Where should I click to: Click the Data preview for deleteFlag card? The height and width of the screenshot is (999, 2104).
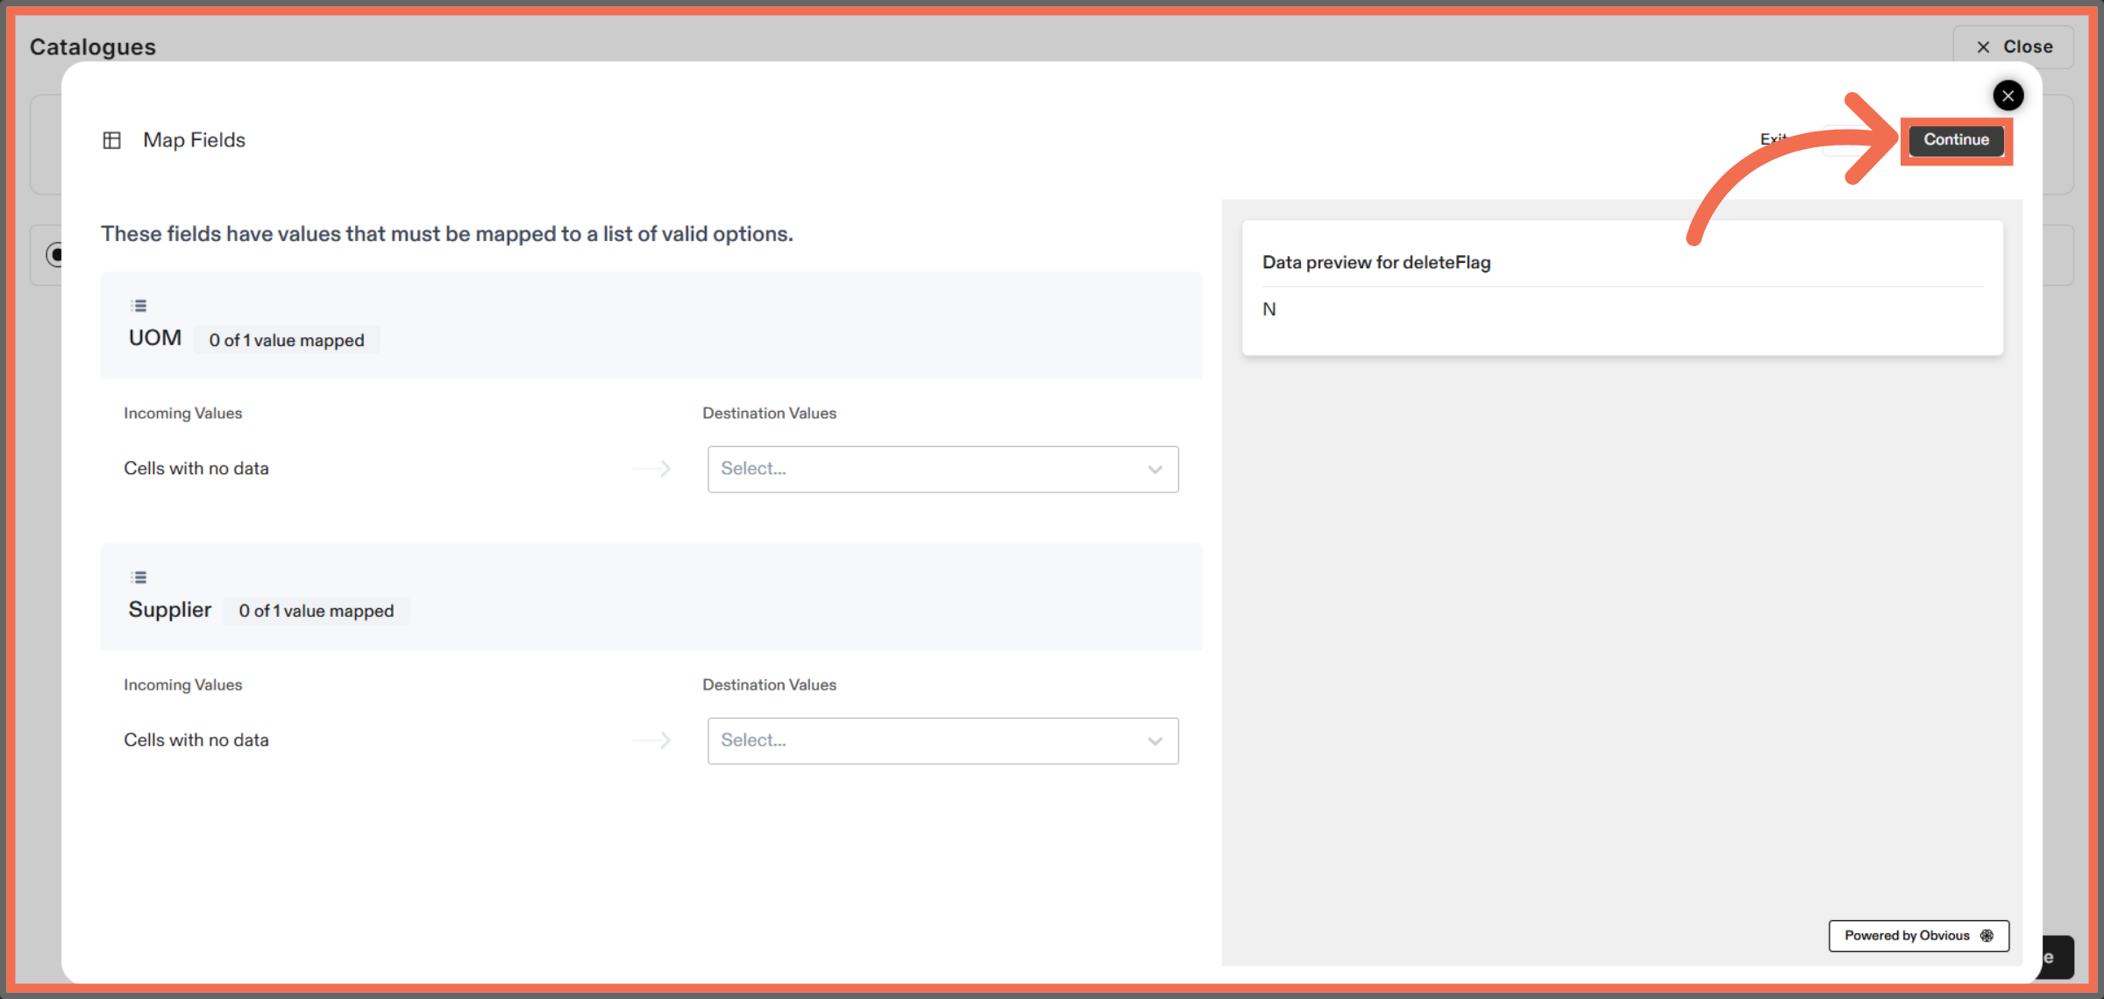(1622, 287)
